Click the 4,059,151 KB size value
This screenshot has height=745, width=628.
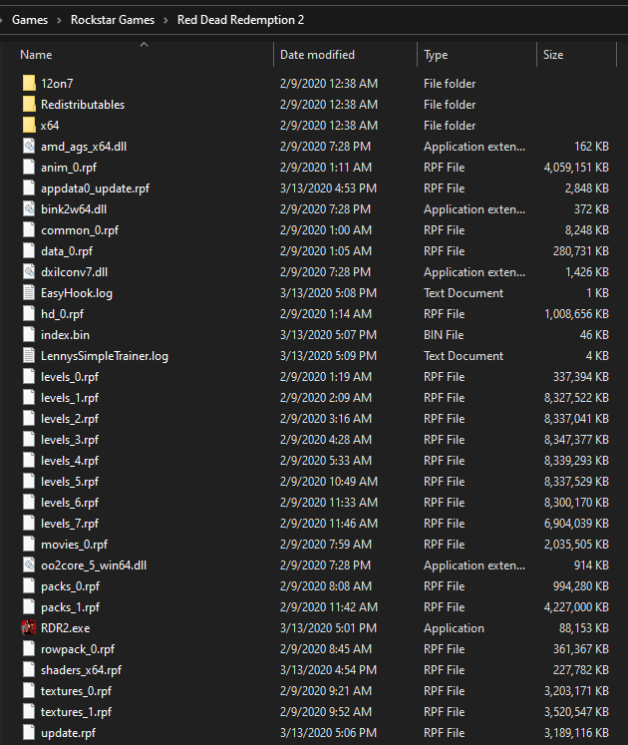coord(576,167)
